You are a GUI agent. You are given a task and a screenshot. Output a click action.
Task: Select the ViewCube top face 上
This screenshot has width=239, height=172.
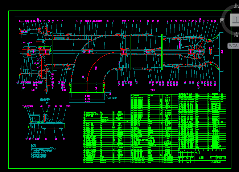click(235, 20)
